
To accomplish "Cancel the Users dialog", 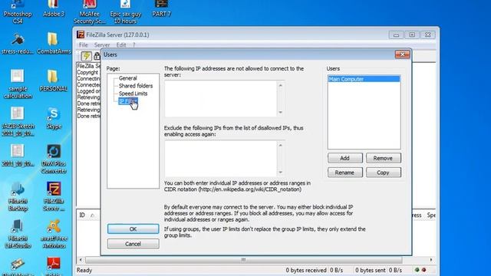I will [133, 244].
